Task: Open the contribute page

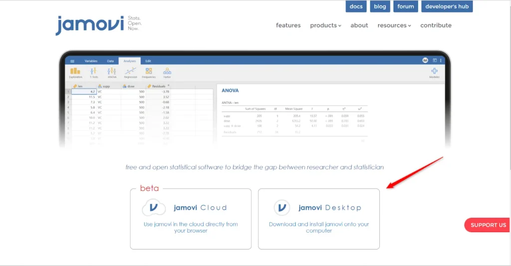Action: [436, 25]
